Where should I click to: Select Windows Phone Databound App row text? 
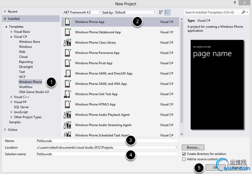[x=98, y=32]
